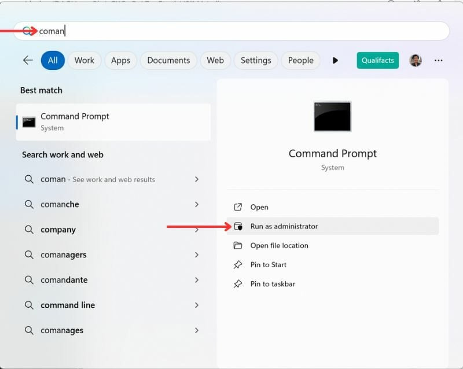This screenshot has width=463, height=369.
Task: Click the Open external-link icon
Action: coord(238,207)
